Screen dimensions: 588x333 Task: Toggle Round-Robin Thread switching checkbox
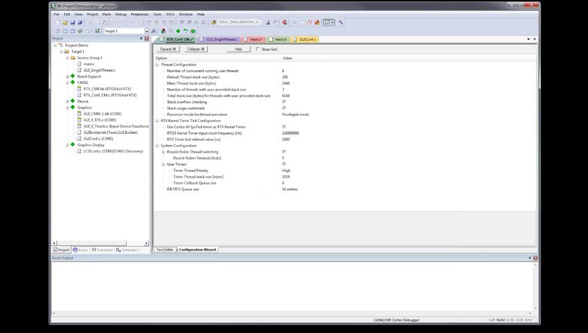[x=284, y=152]
